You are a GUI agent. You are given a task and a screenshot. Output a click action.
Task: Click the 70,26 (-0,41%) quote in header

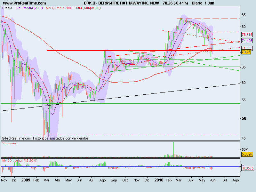[175, 3]
